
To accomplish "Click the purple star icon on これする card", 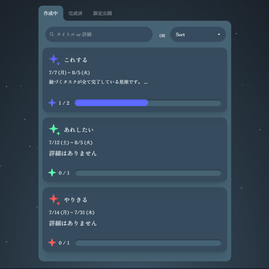I will tap(54, 59).
